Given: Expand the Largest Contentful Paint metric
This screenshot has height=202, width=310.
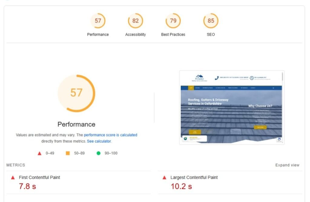Looking at the screenshot, I should pyautogui.click(x=194, y=177).
